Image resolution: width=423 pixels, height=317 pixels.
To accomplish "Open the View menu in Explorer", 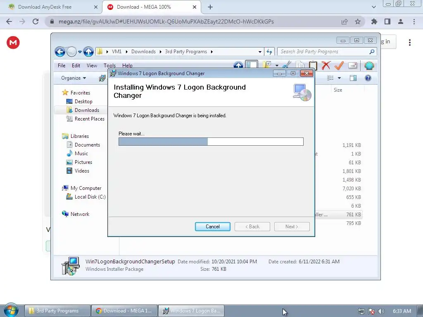I will [x=92, y=65].
